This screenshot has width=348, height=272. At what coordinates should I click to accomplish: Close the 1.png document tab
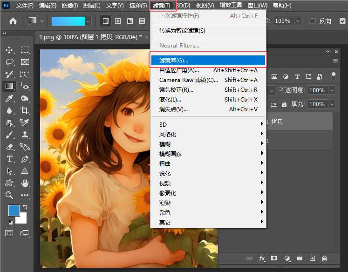click(146, 37)
